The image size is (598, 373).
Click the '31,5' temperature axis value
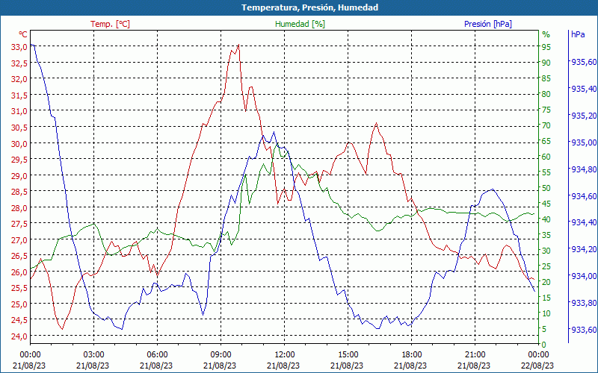19,95
